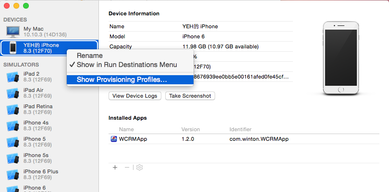
Task: Click the SIMULATORS section header
Action: pyautogui.click(x=21, y=65)
